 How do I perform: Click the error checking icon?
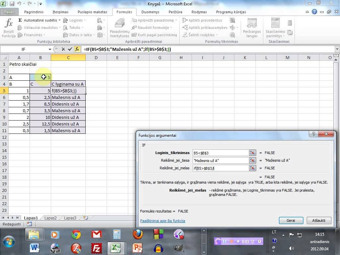232,28
